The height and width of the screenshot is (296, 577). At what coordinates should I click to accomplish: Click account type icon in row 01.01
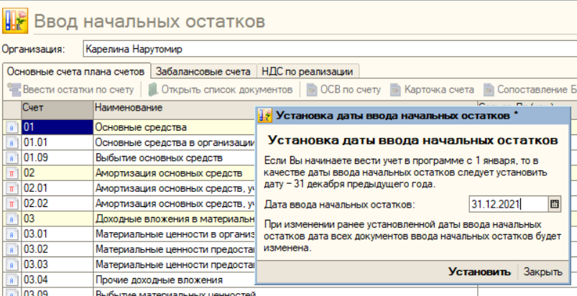(x=11, y=142)
